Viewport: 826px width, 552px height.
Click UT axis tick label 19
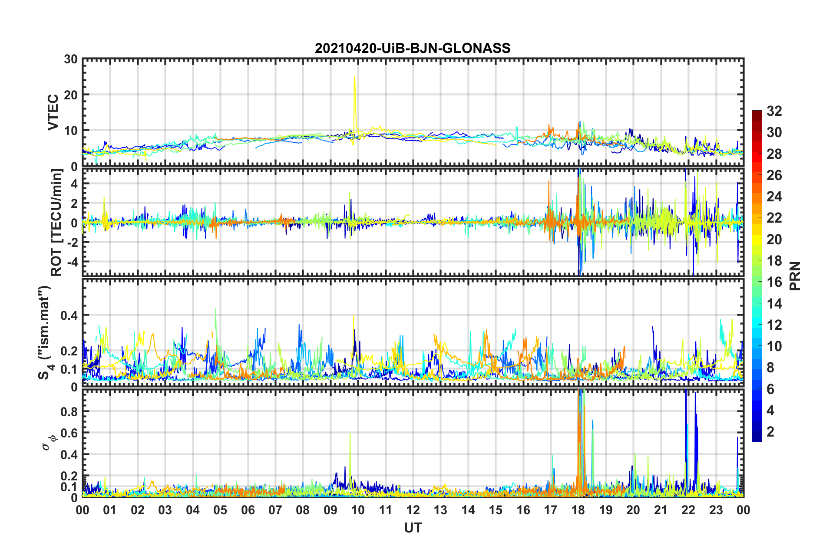pyautogui.click(x=606, y=510)
